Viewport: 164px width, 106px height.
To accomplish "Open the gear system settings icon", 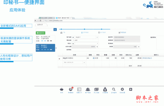I will tap(122, 89).
